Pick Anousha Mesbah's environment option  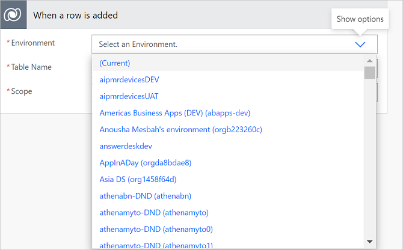[181, 129]
